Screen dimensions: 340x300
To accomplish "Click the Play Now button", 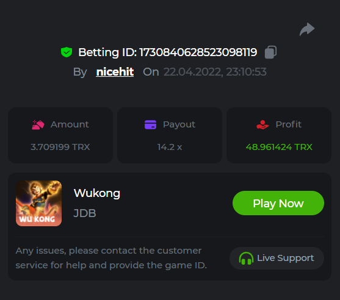I will click(278, 203).
